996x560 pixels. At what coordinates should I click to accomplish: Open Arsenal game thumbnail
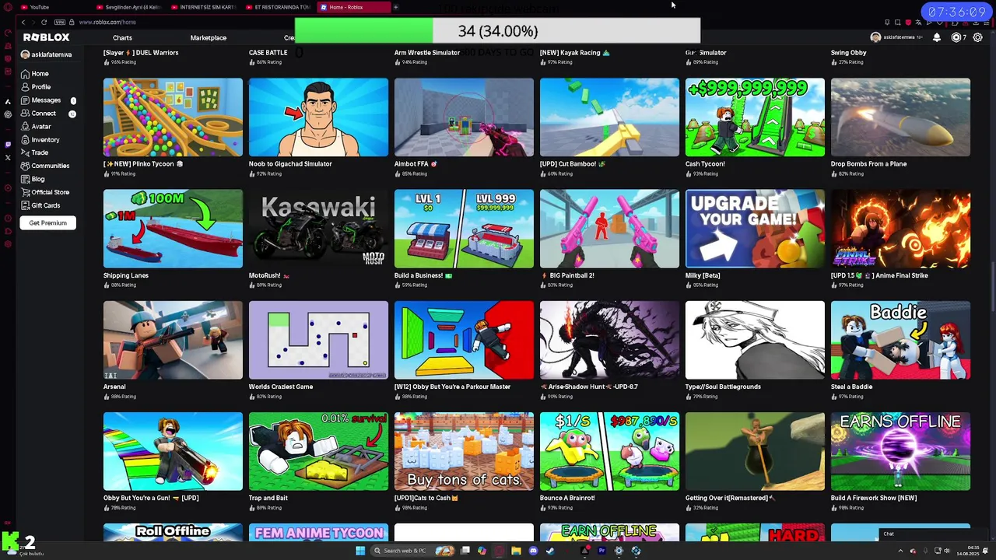[173, 340]
